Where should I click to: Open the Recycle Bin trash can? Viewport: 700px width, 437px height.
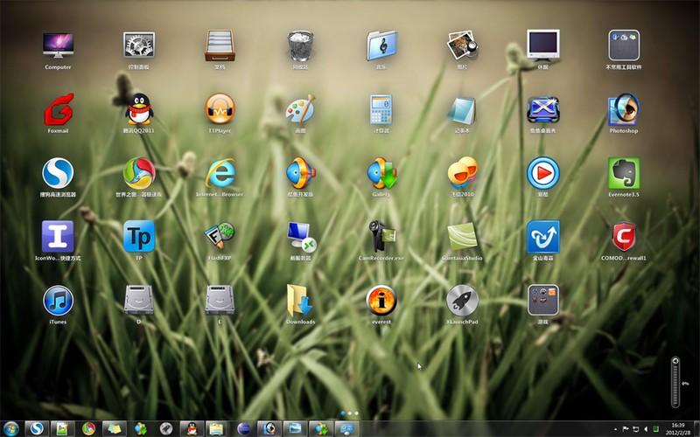pos(300,45)
